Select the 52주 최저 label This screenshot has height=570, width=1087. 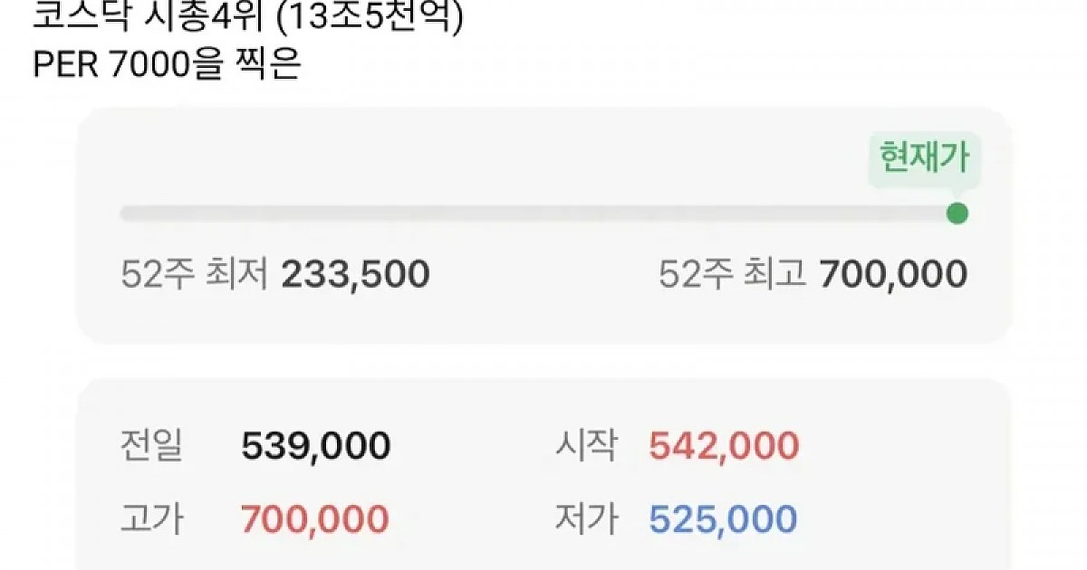pyautogui.click(x=194, y=274)
